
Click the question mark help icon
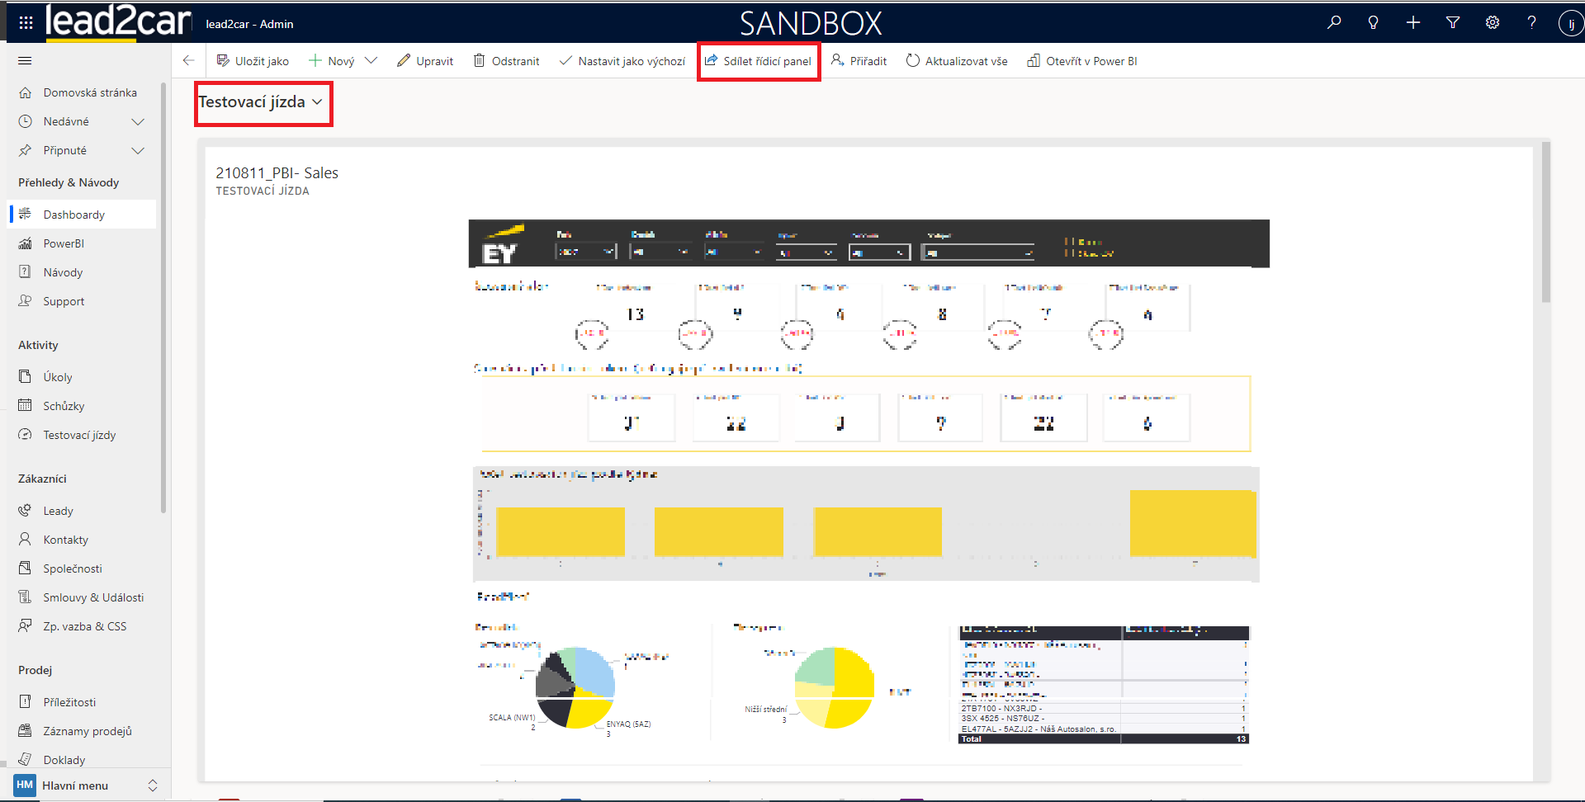pyautogui.click(x=1532, y=23)
